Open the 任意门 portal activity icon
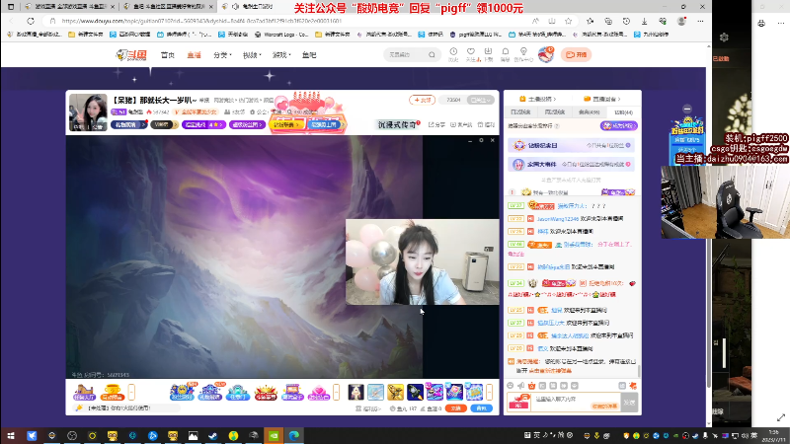 [238, 392]
